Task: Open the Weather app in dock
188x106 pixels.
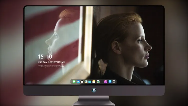Action: pyautogui.click(x=78, y=82)
